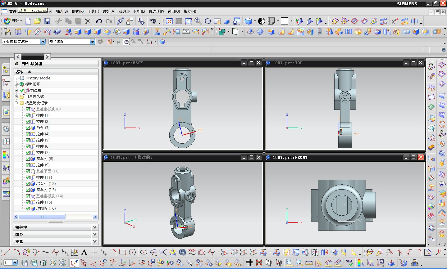
Task: Open the 没有选择过滤器 filter dropdown
Action: tap(43, 42)
